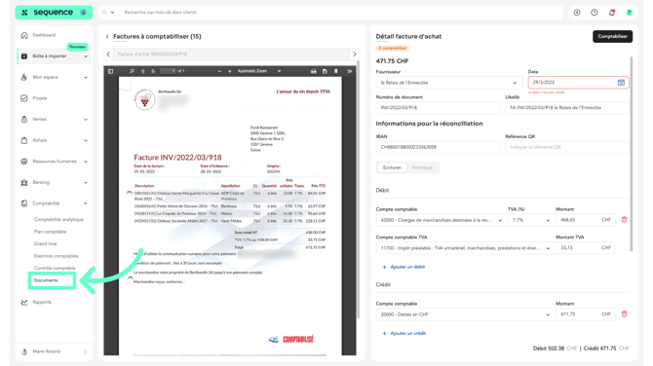Delete the credit line with trash icon

click(624, 314)
